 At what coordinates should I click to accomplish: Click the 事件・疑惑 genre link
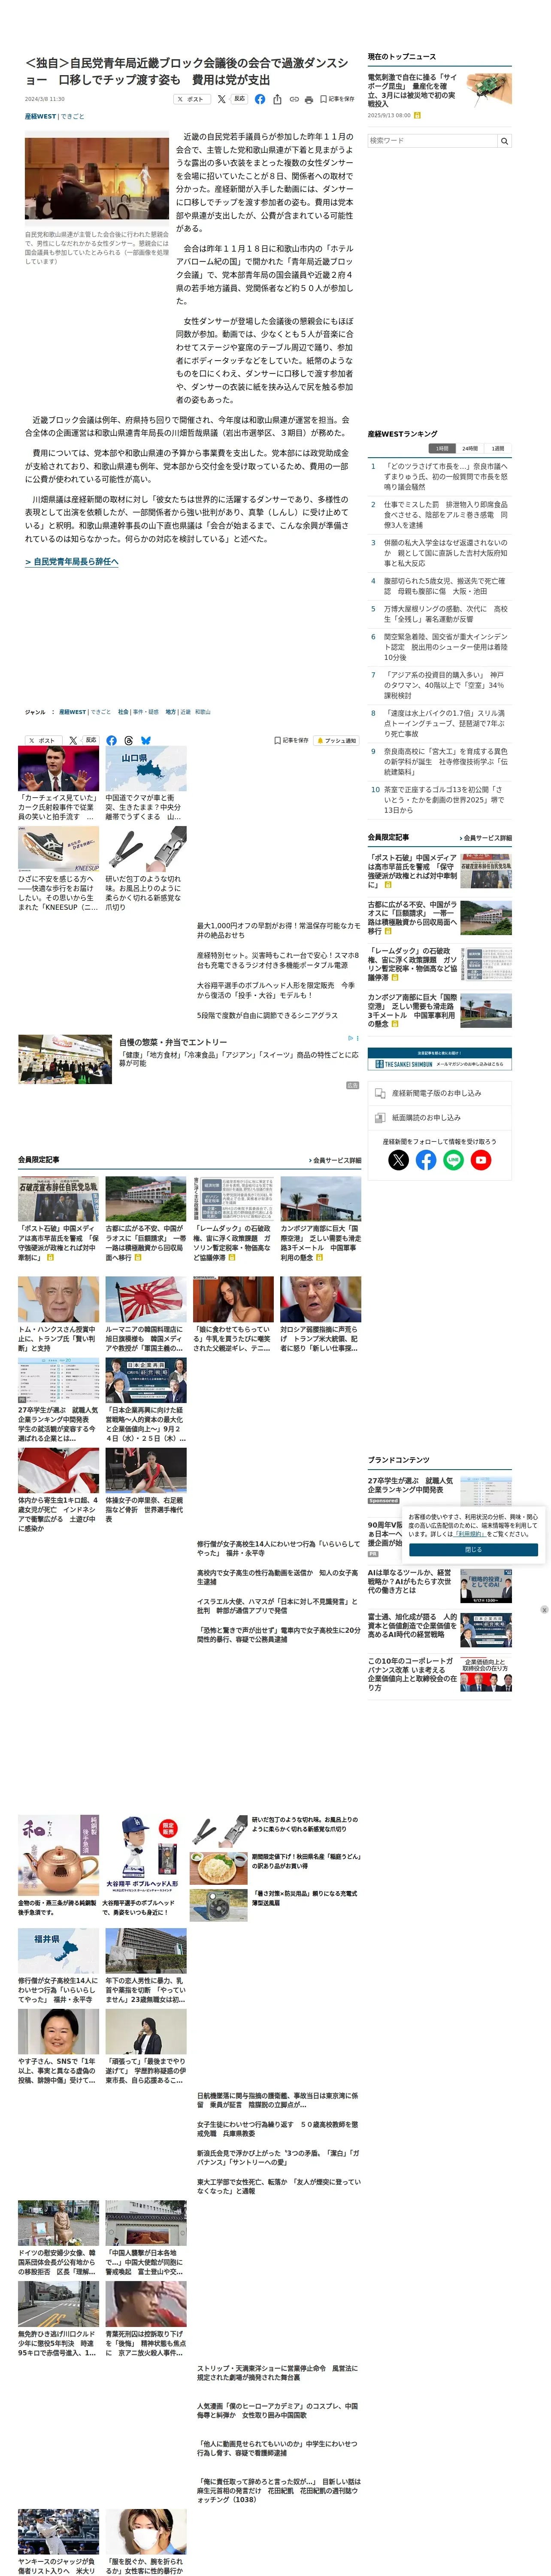(x=146, y=712)
